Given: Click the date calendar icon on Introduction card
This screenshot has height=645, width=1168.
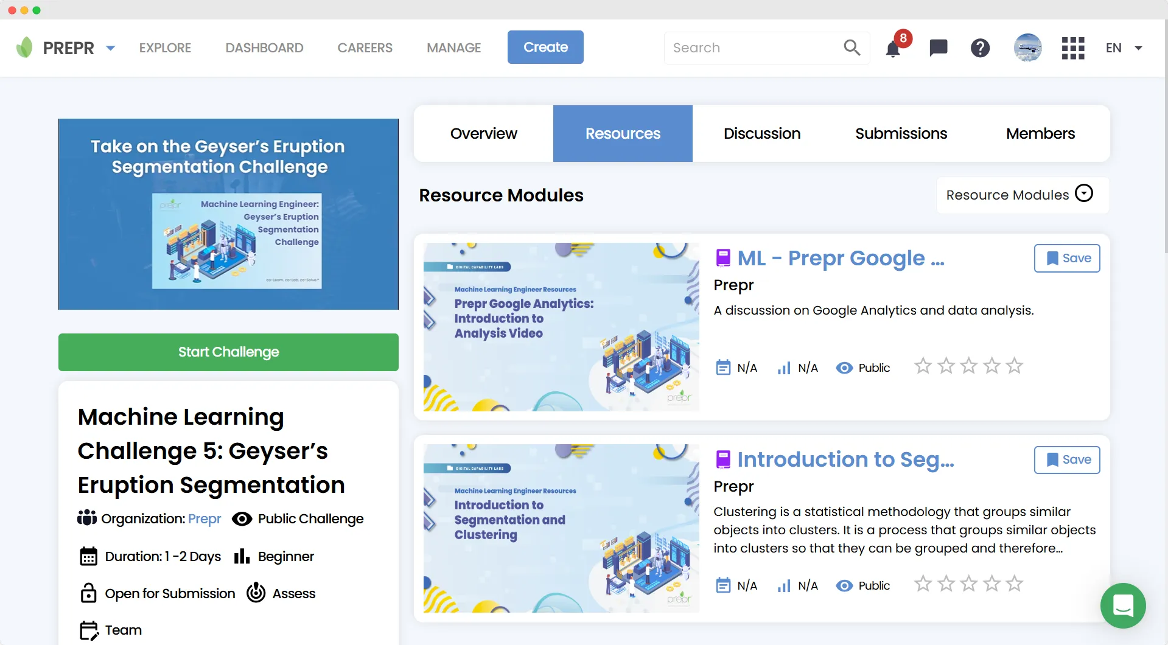Looking at the screenshot, I should click(723, 585).
